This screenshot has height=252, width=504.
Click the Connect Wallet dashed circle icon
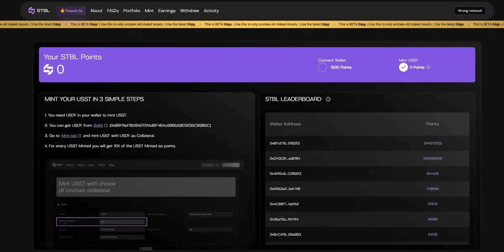click(322, 67)
